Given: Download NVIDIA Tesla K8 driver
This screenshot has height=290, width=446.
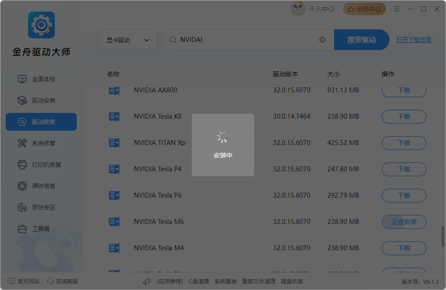Looking at the screenshot, I should coord(404,117).
